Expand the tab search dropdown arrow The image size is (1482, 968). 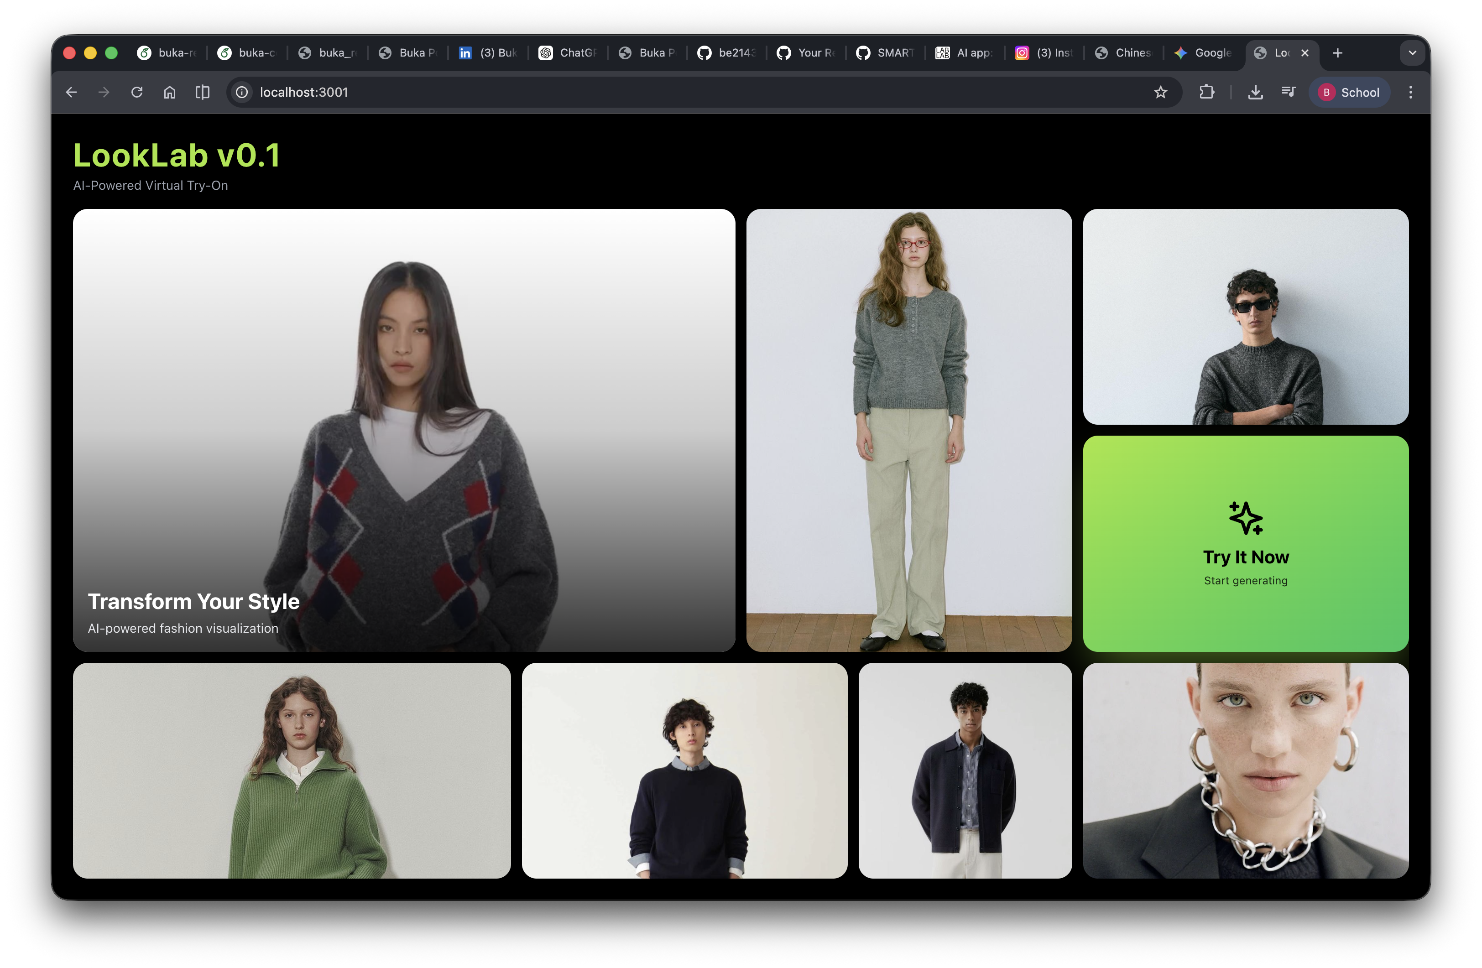click(1412, 53)
